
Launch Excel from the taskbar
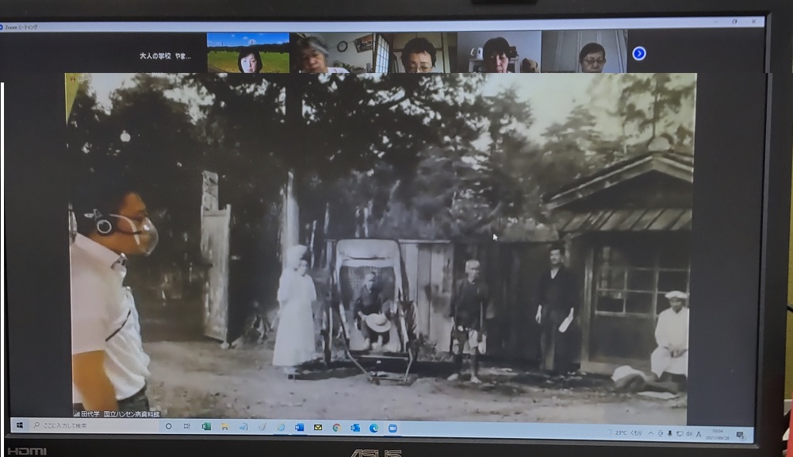206,427
